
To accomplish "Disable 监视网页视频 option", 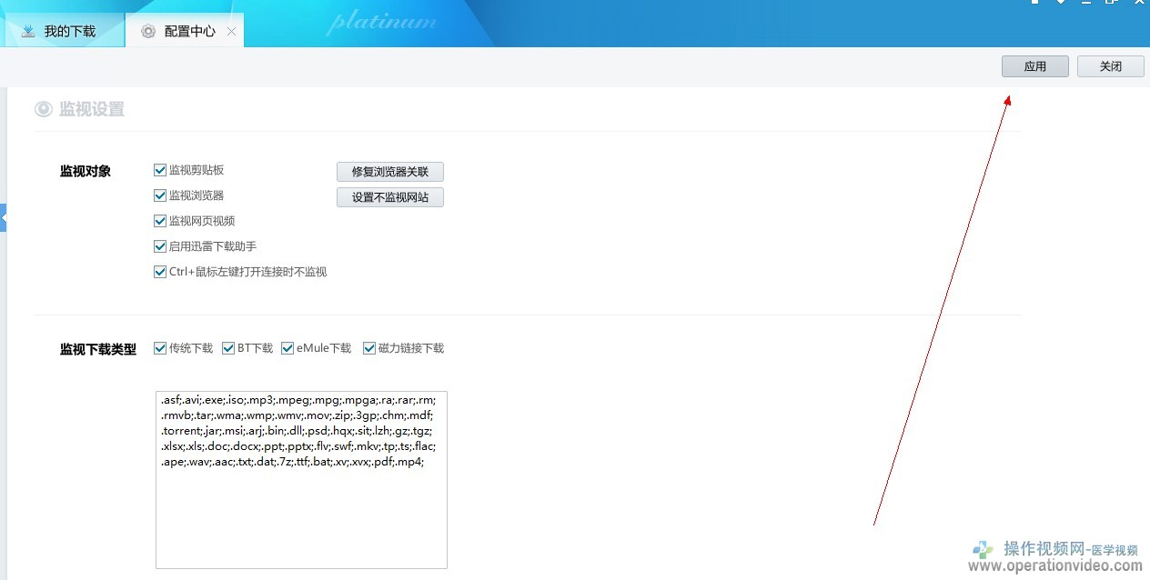I will (160, 221).
